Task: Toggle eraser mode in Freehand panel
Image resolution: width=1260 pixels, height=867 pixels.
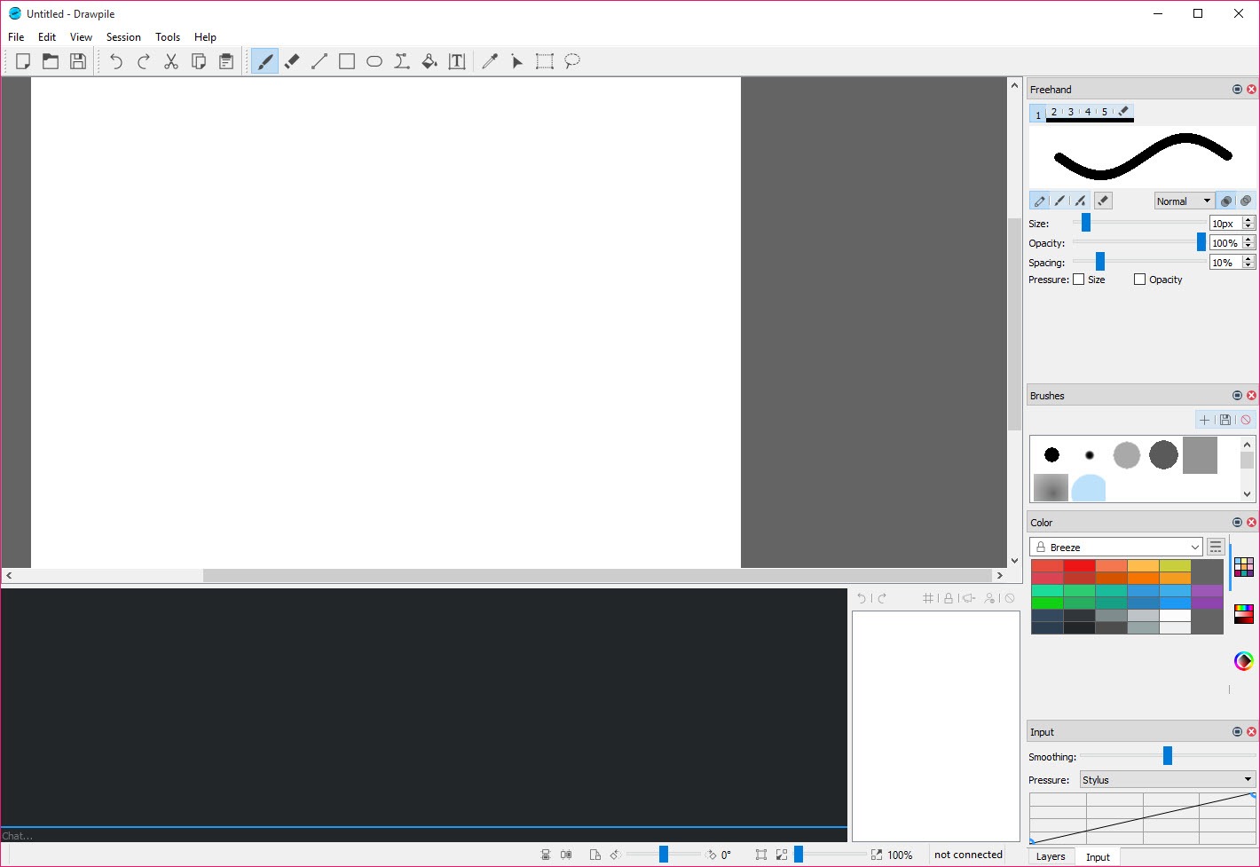Action: pos(1103,201)
